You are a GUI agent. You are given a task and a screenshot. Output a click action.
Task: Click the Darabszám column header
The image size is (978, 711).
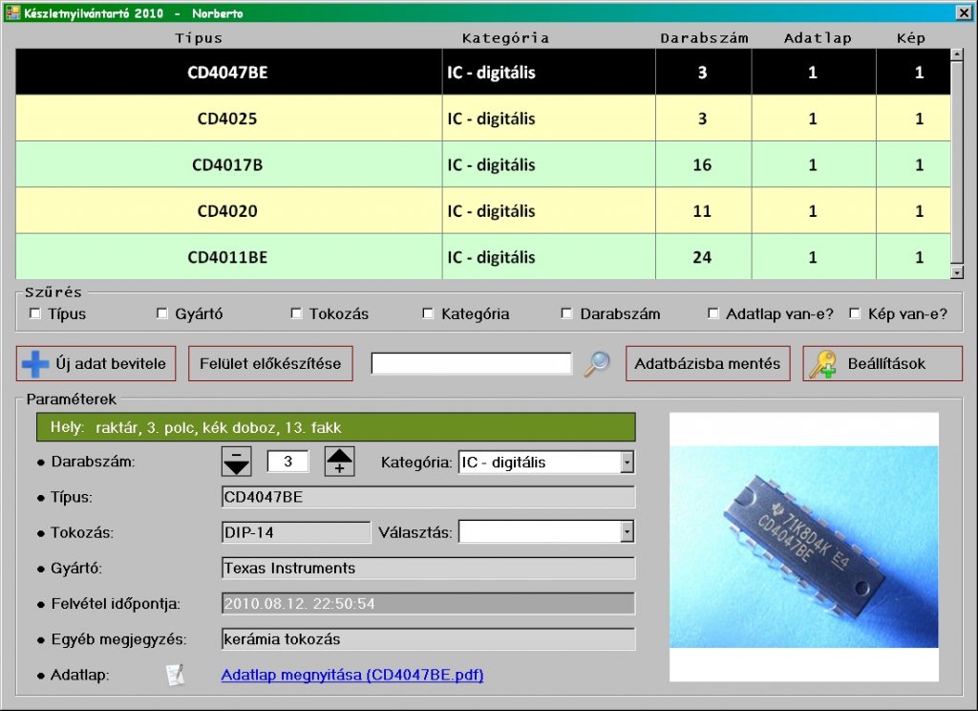pos(704,38)
